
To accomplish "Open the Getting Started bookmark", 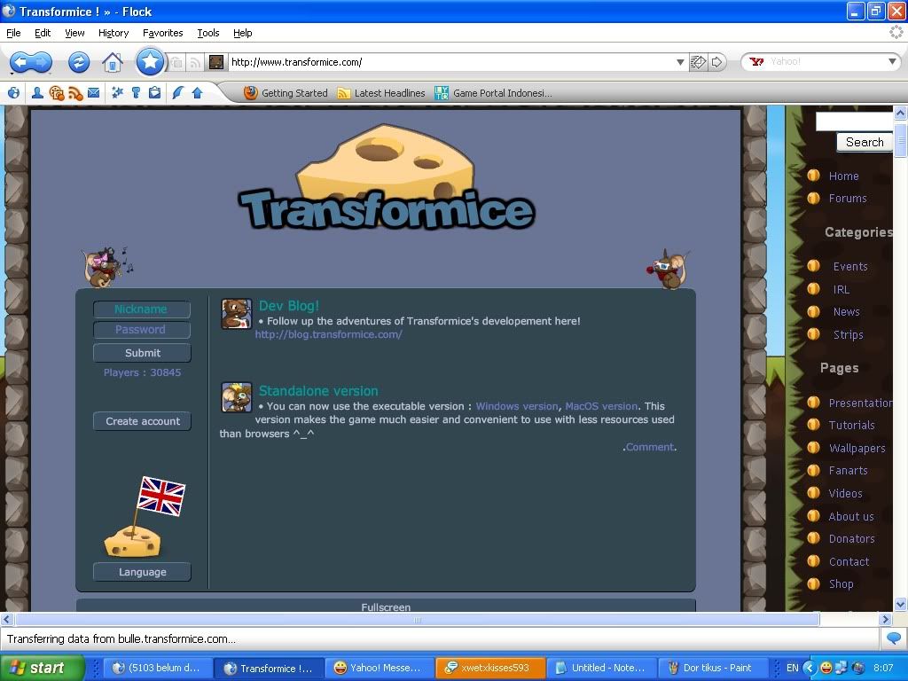I will coord(286,92).
